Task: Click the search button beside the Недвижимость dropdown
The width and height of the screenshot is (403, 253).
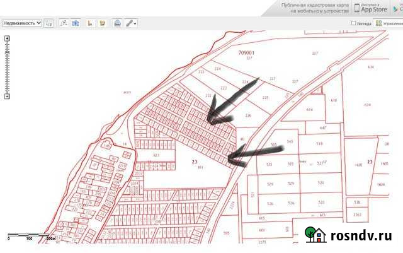Action: click(x=48, y=23)
